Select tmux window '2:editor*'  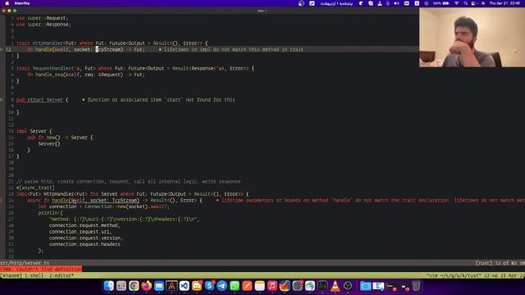coord(62,275)
